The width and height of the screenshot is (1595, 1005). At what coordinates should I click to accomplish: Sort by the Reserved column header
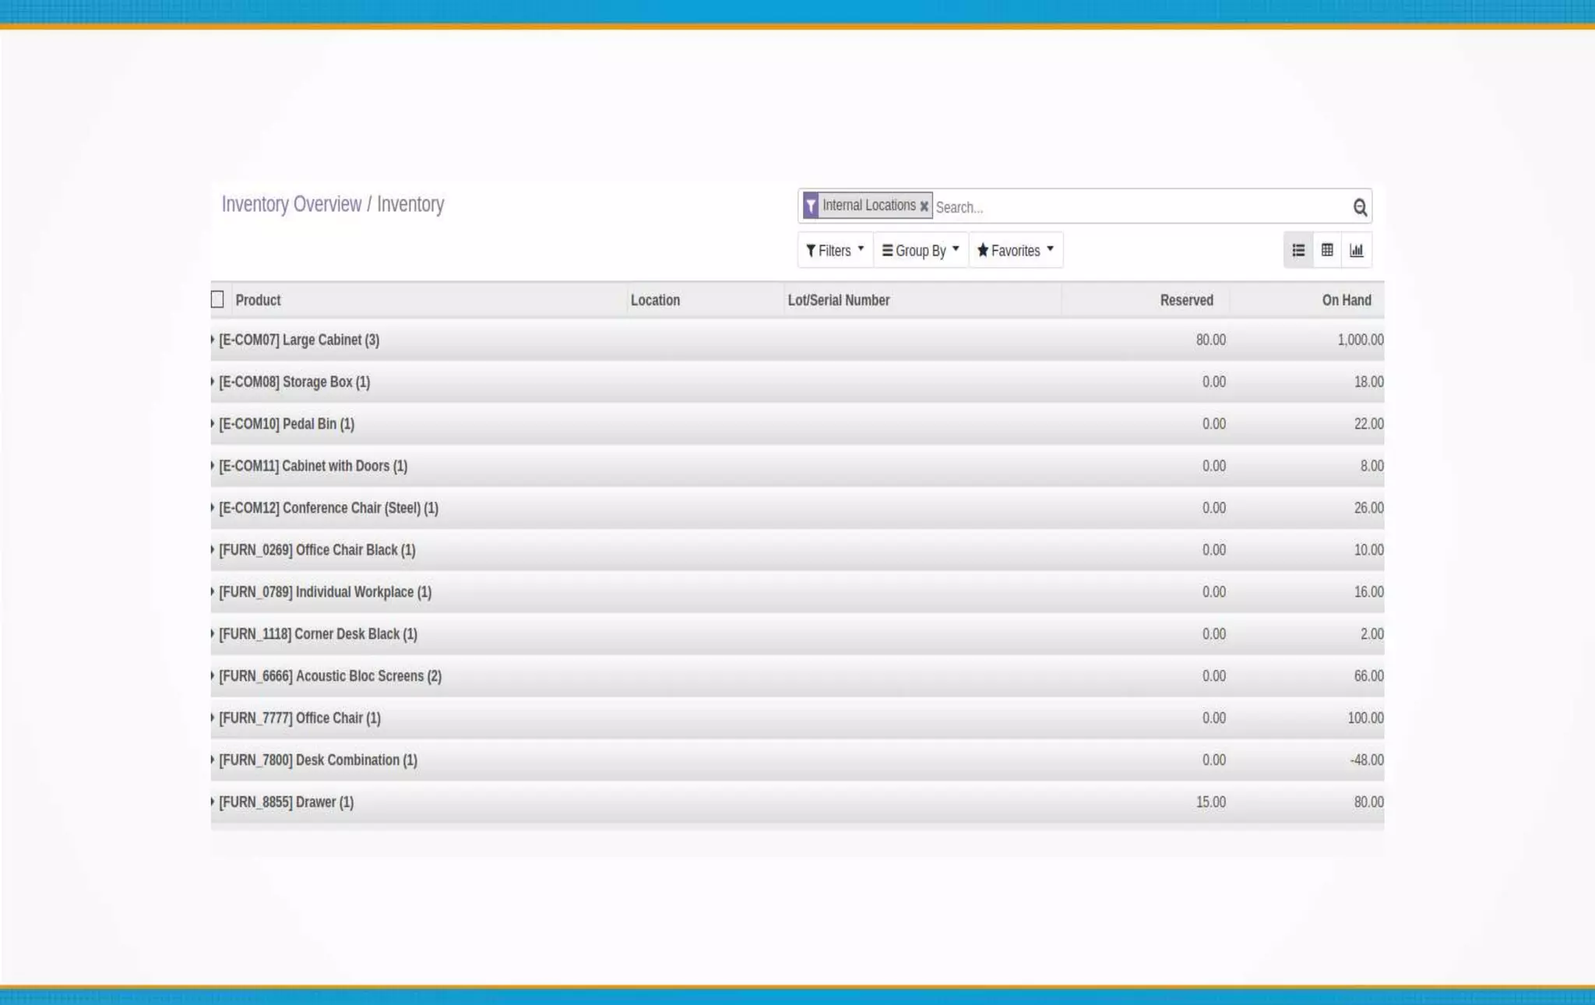tap(1186, 300)
